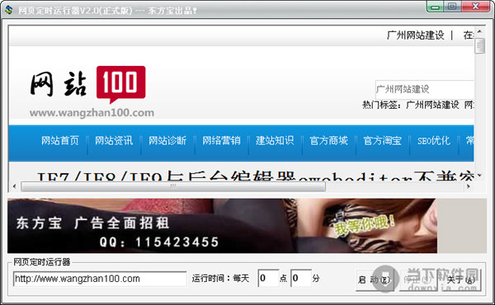The image size is (495, 305).
Task: Open the 网站首页 navigation tab
Action: coord(60,141)
